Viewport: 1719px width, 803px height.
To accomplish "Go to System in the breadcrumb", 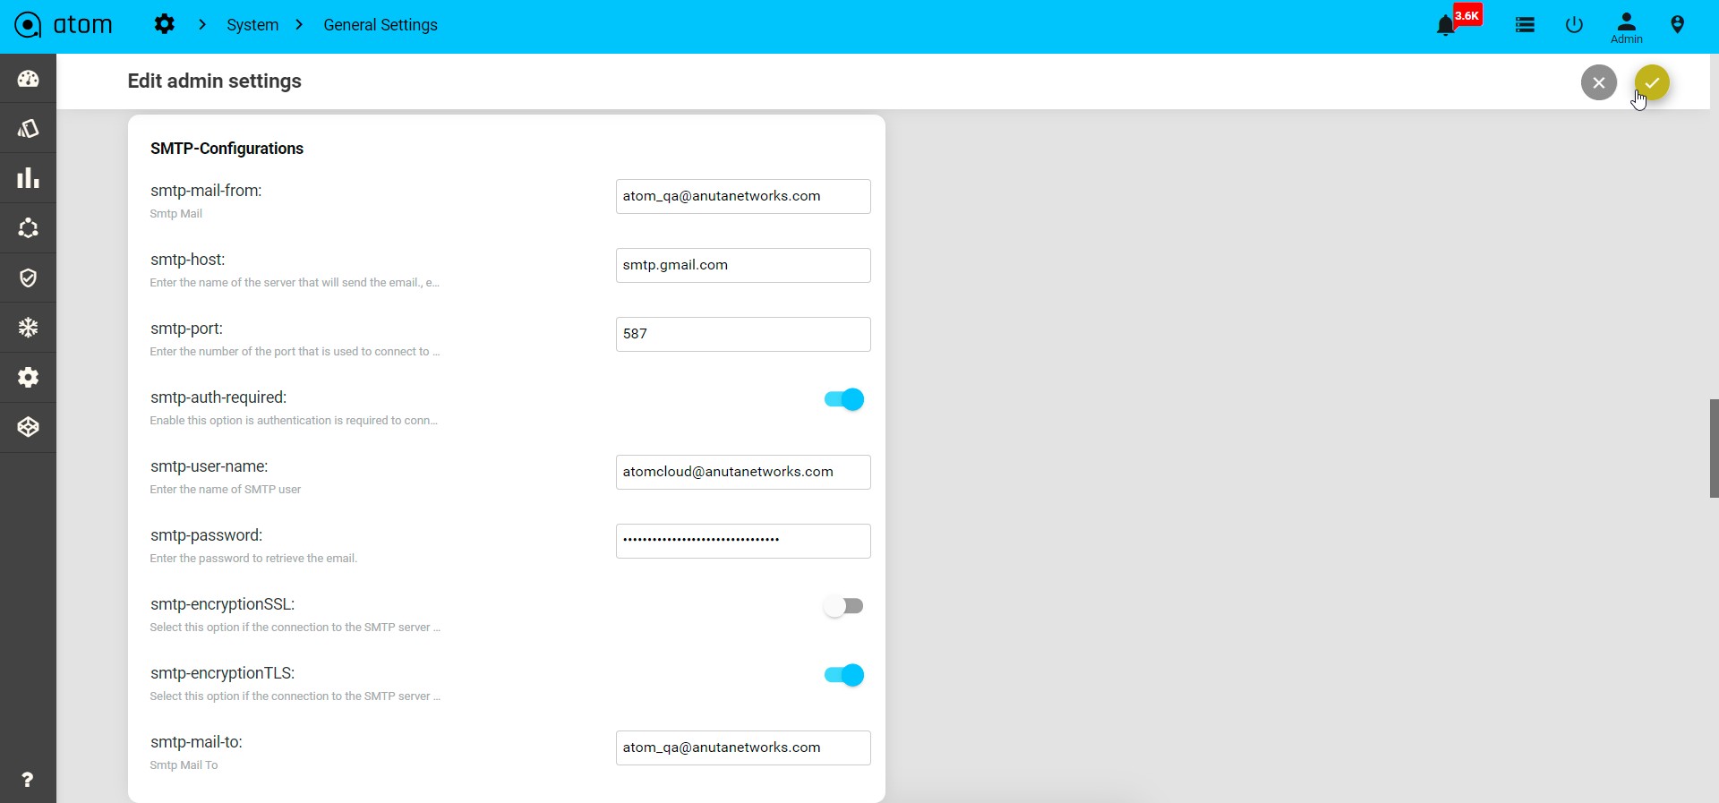I will click(x=252, y=25).
